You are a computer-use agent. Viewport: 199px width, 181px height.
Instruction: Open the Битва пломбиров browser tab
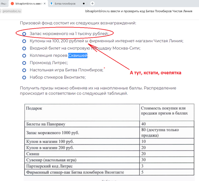click(65, 4)
